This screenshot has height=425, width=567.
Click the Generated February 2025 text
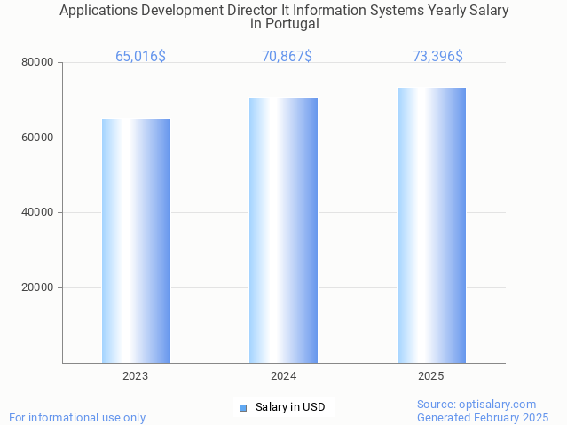click(483, 418)
